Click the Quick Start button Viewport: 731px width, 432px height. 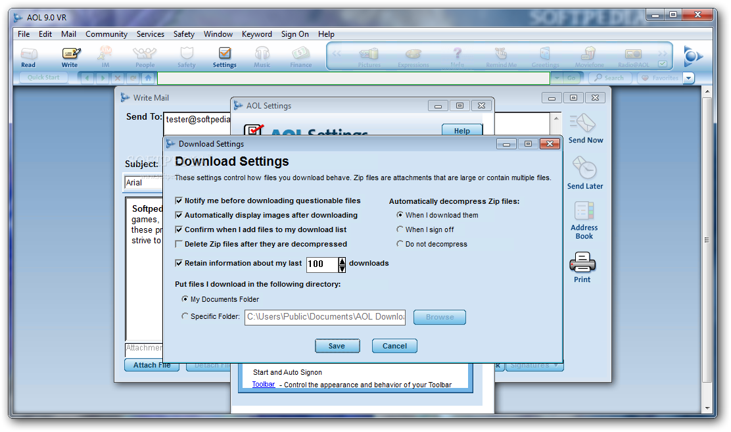coord(44,78)
